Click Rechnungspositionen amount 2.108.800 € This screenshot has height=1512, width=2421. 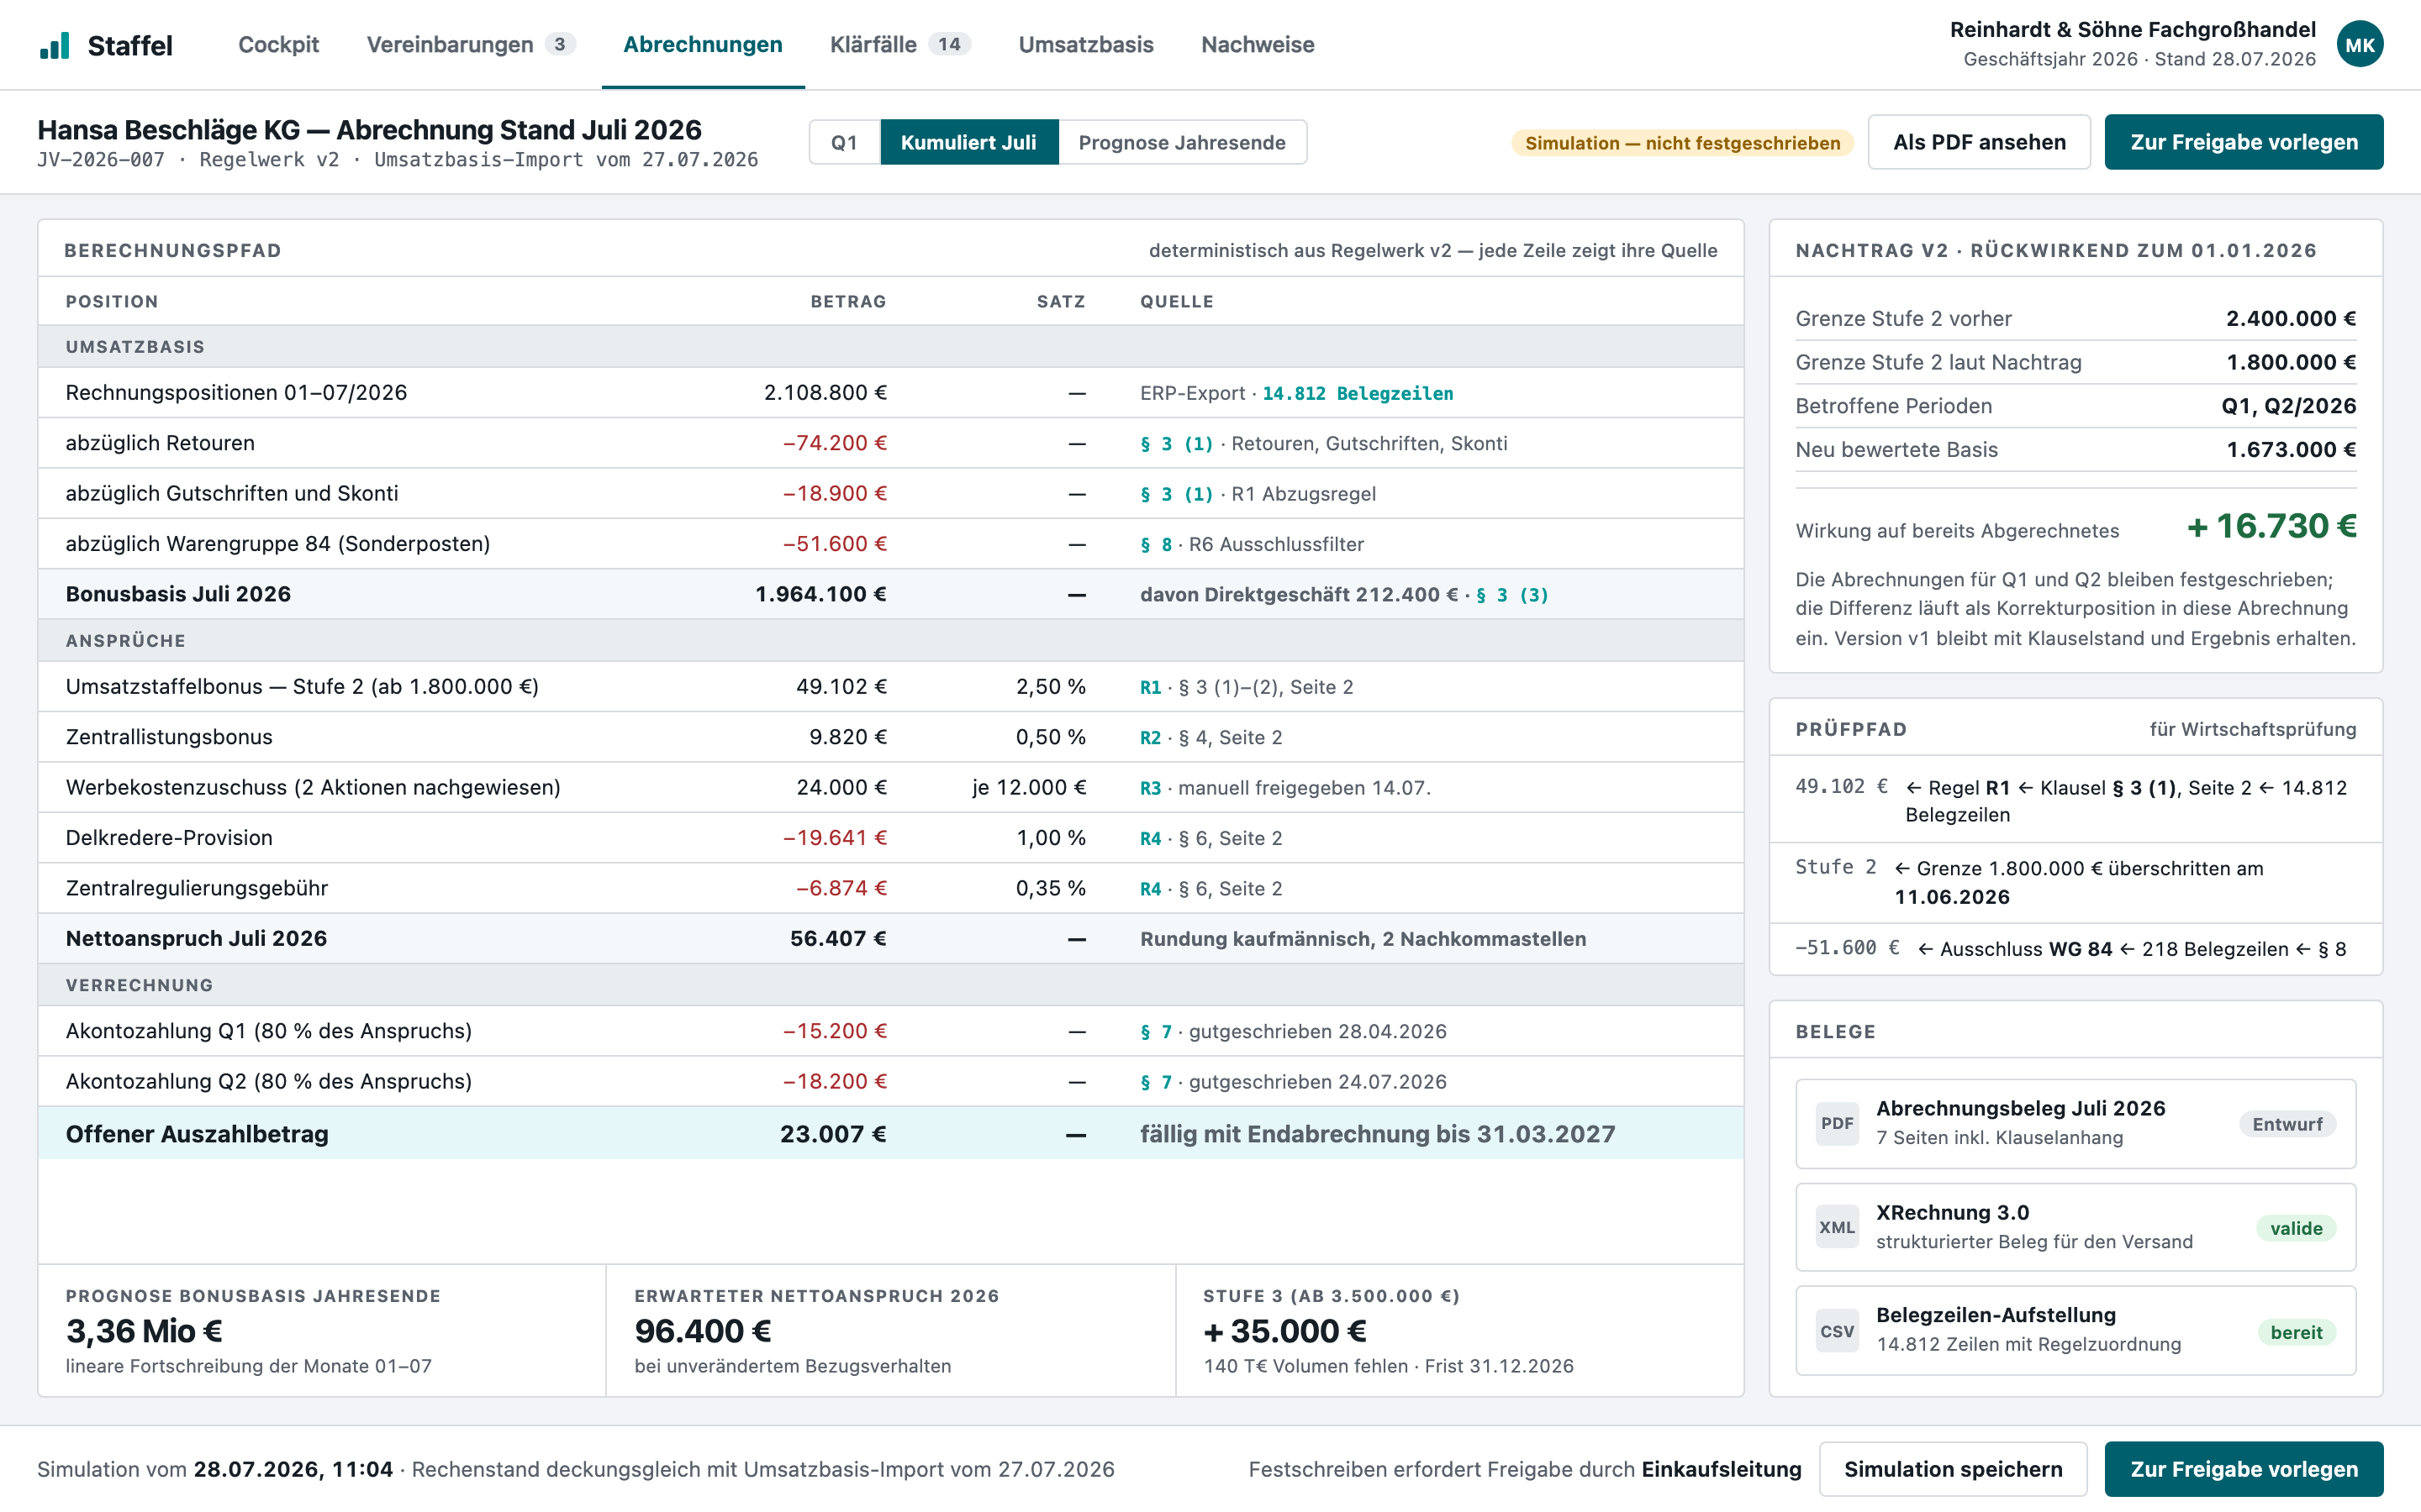[825, 392]
